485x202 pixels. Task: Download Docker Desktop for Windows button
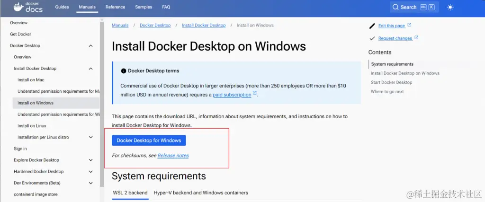pyautogui.click(x=149, y=141)
